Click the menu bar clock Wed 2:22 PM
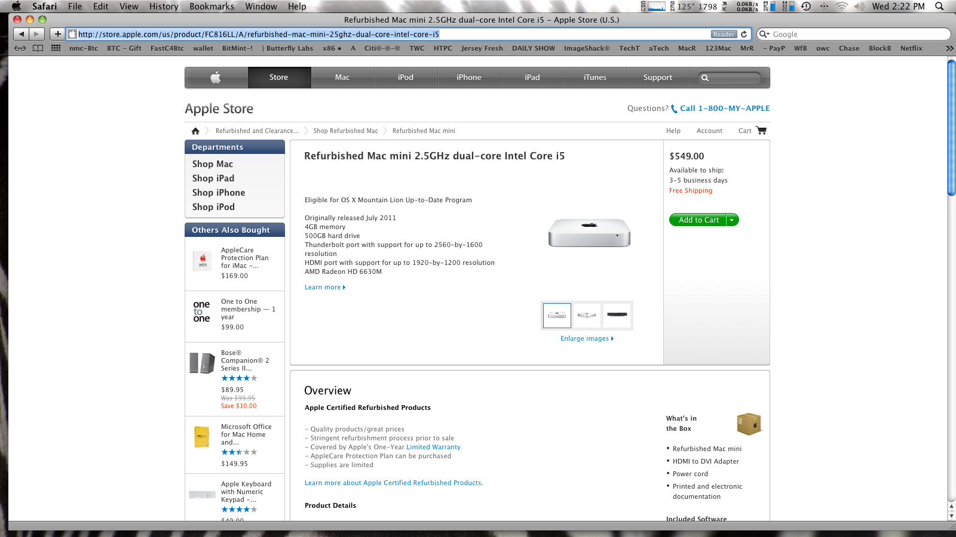 898,6
